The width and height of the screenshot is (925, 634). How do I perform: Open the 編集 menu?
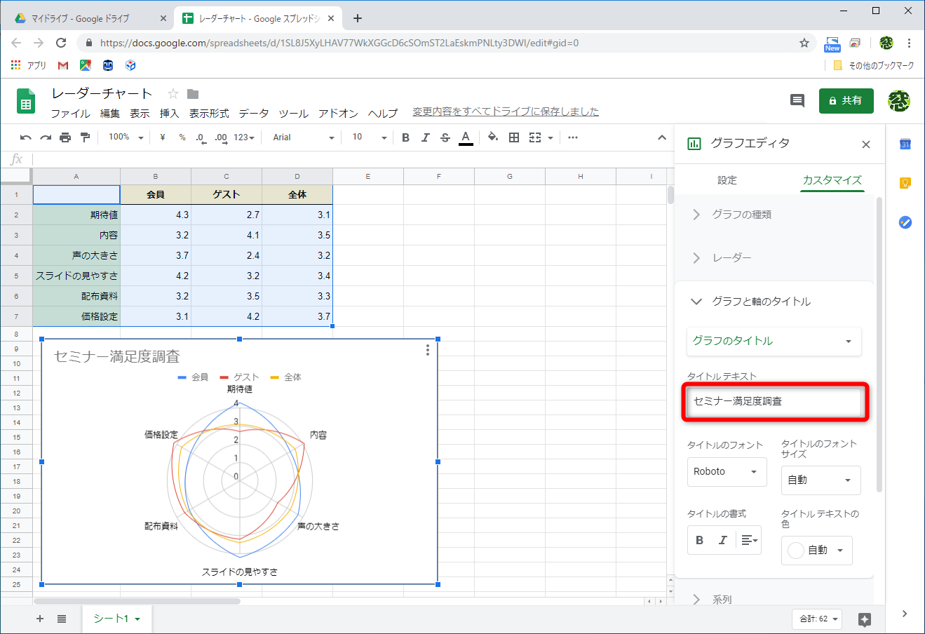[x=110, y=114]
